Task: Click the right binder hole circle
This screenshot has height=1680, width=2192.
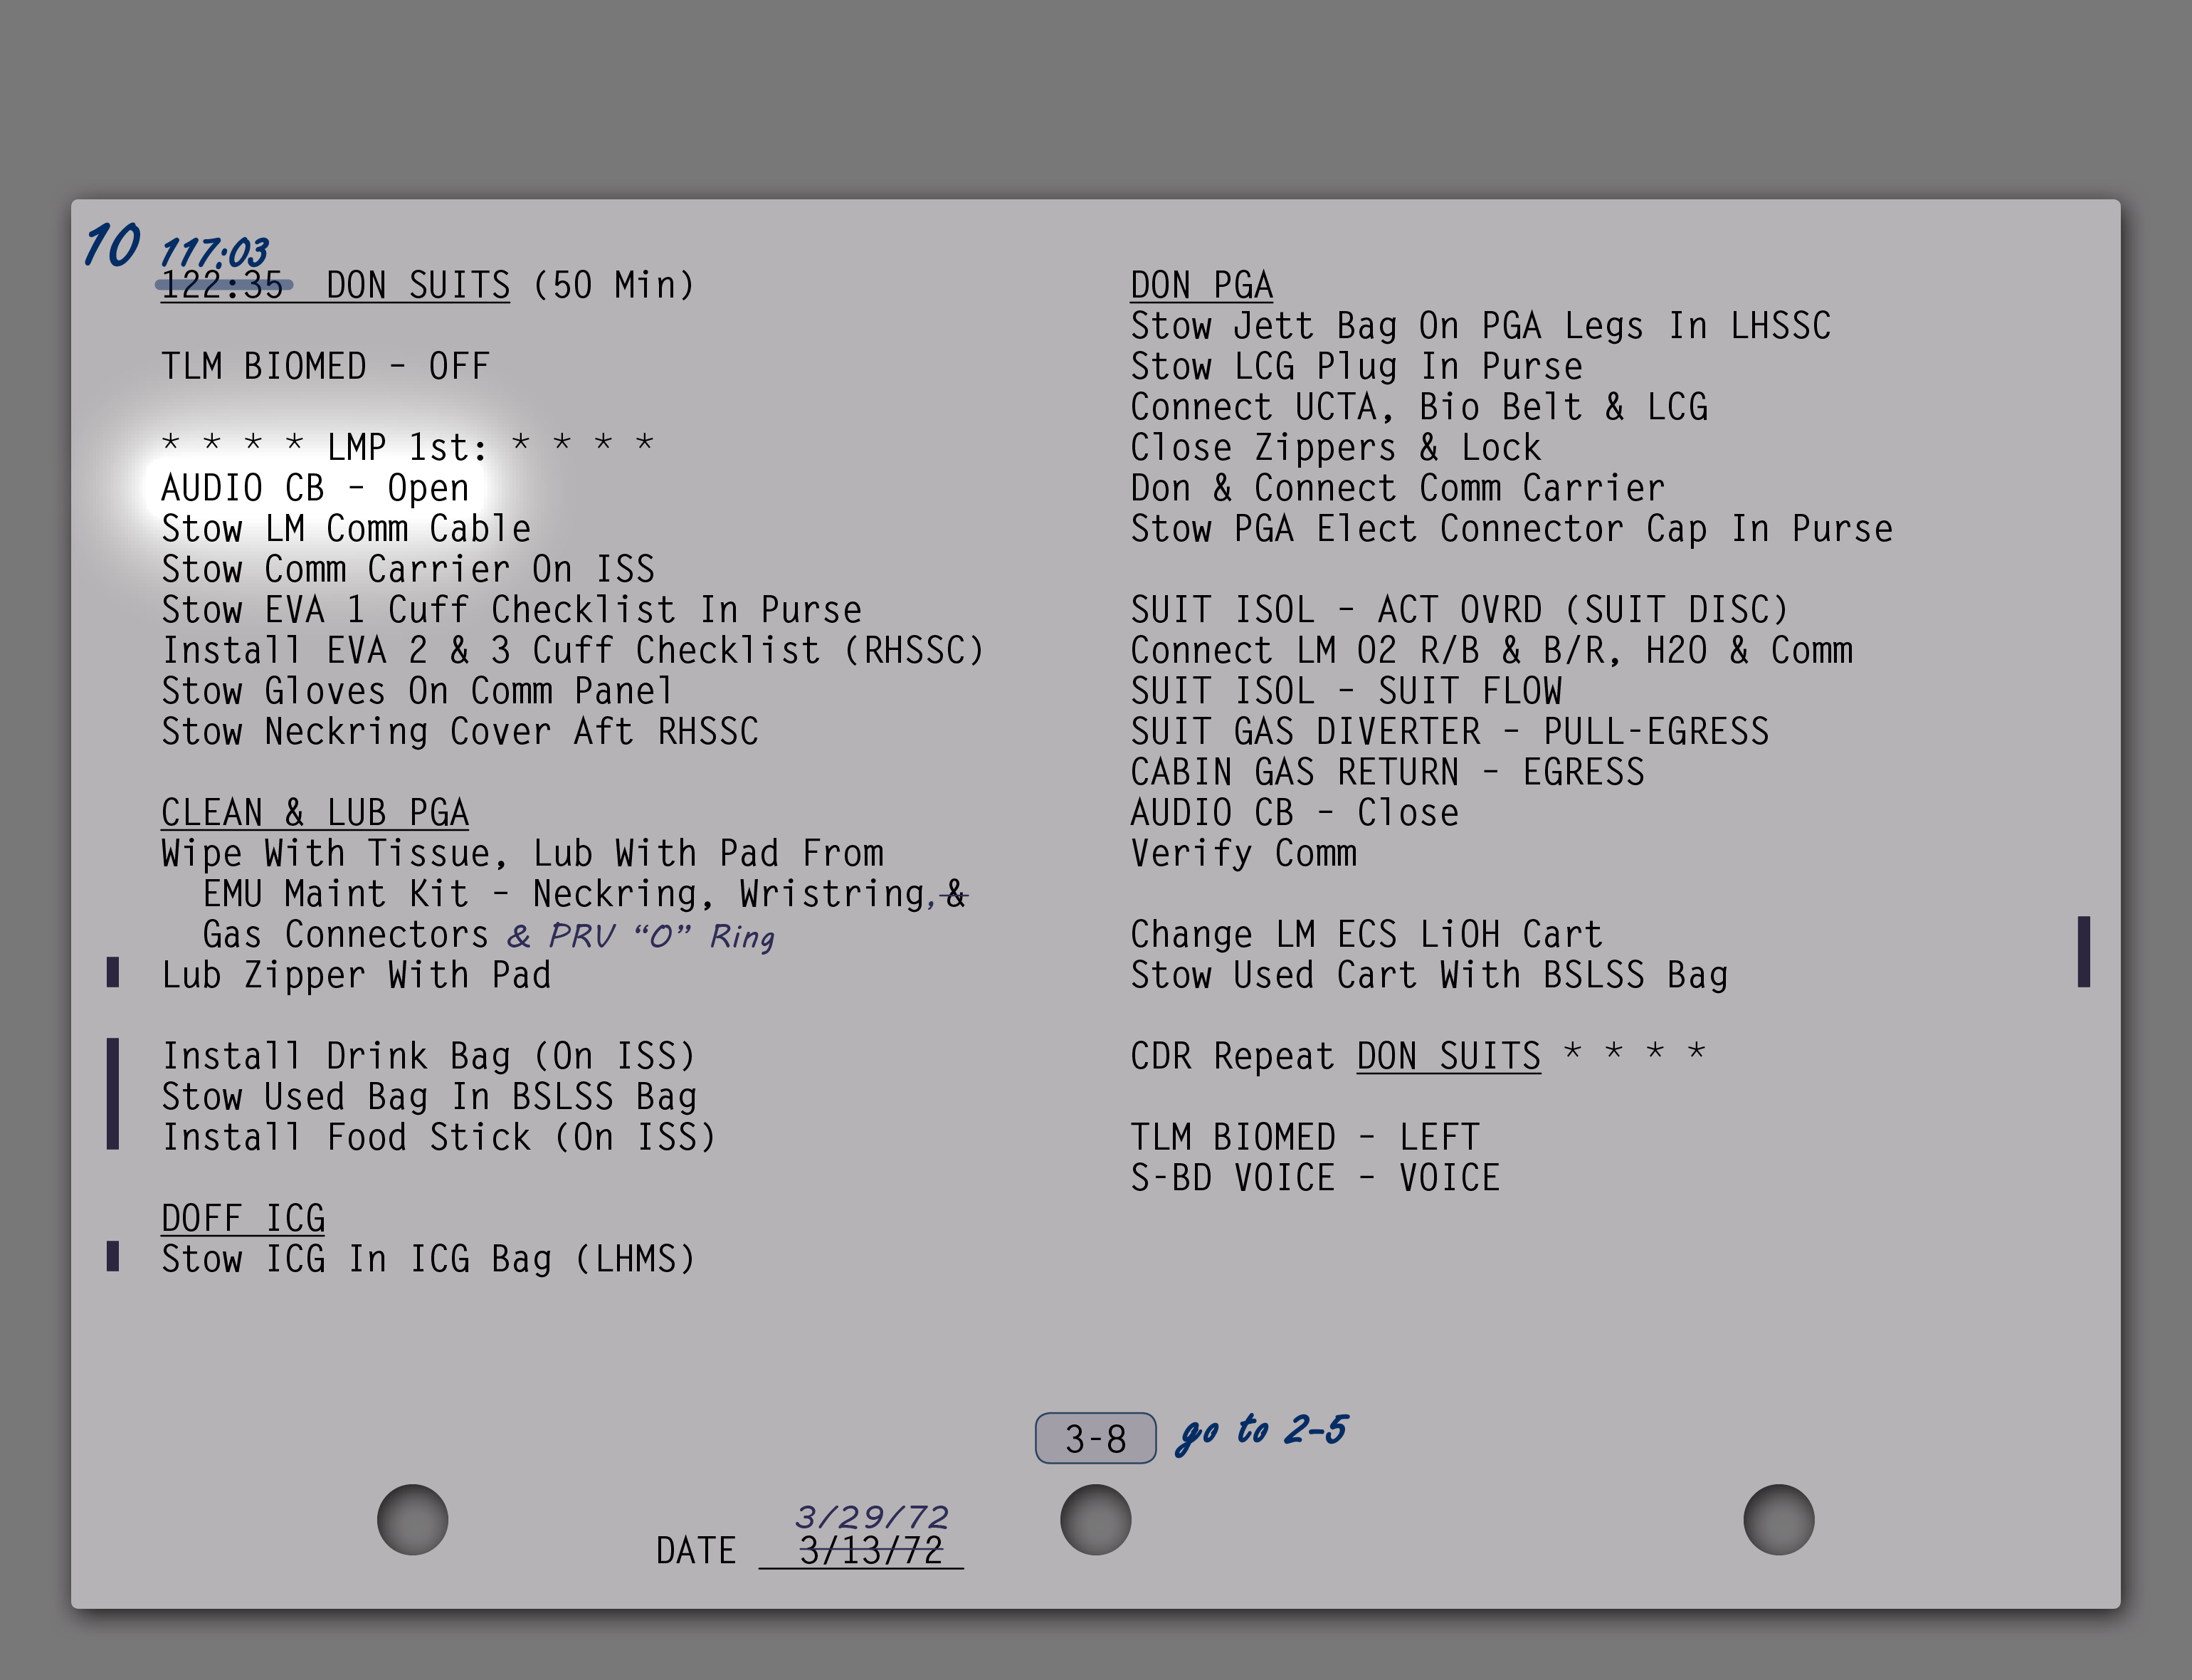Action: pyautogui.click(x=1779, y=1519)
